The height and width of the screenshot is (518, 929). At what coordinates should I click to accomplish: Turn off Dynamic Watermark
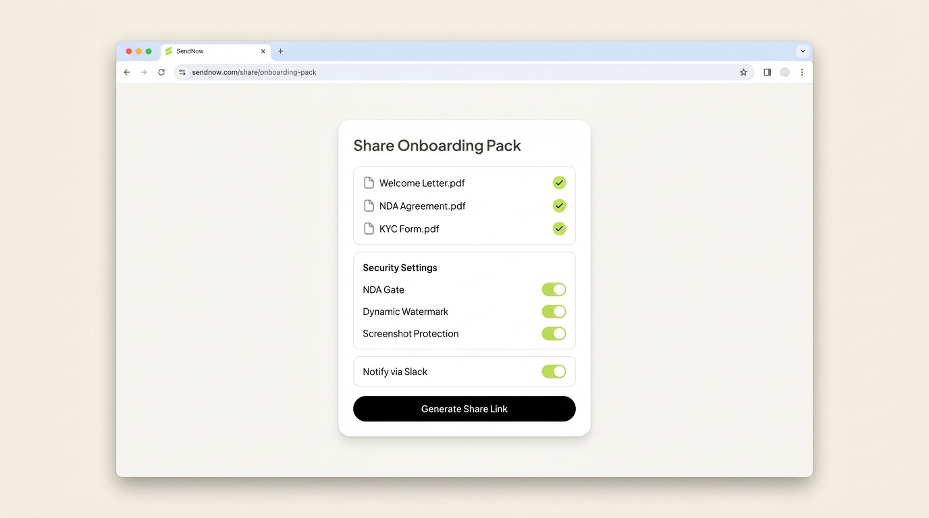[x=554, y=312]
